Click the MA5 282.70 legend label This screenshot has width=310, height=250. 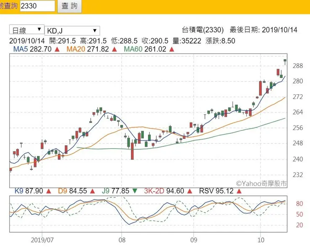pos(32,49)
